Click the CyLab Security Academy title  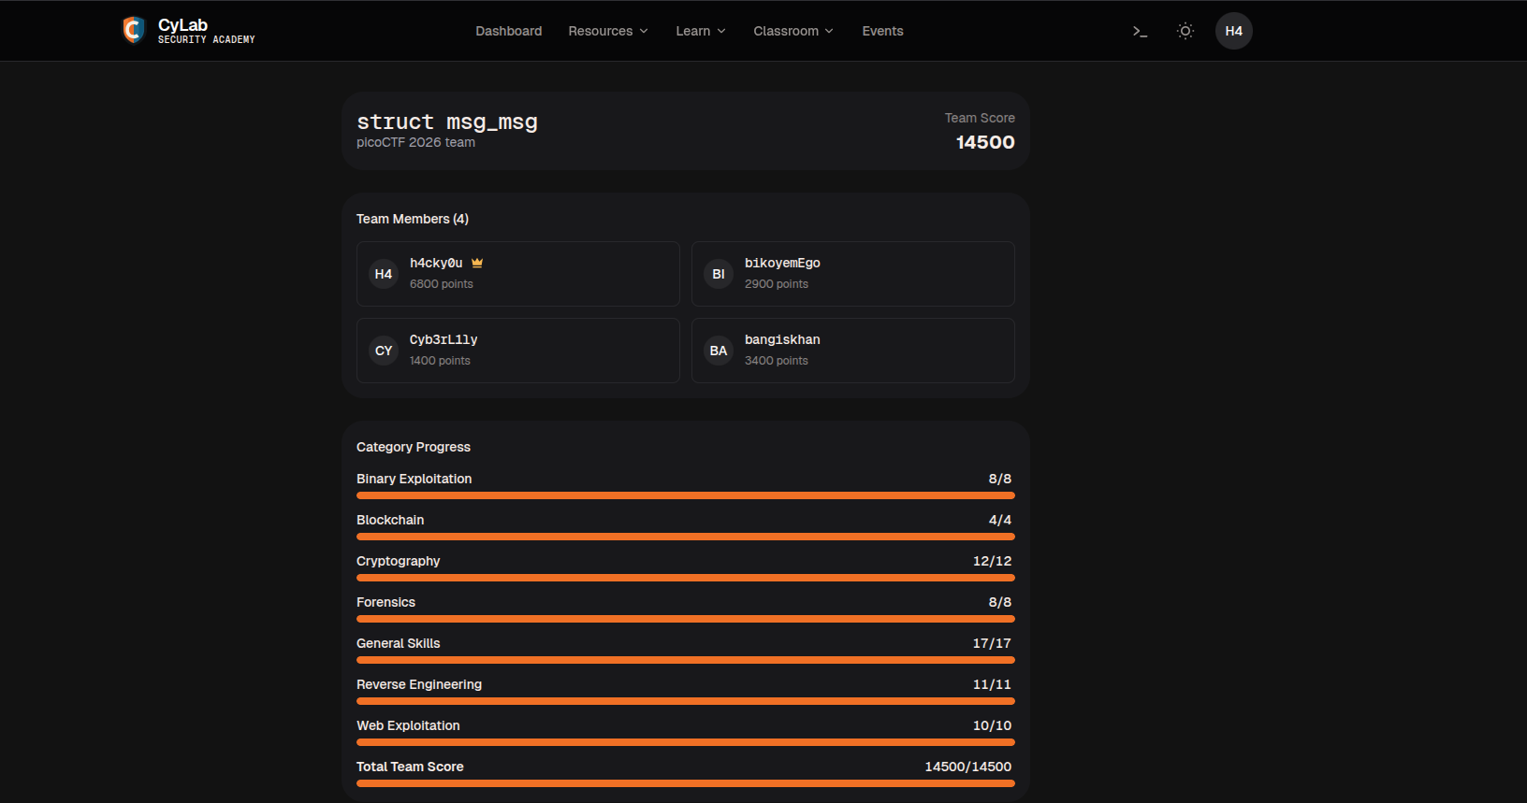pyautogui.click(x=206, y=31)
